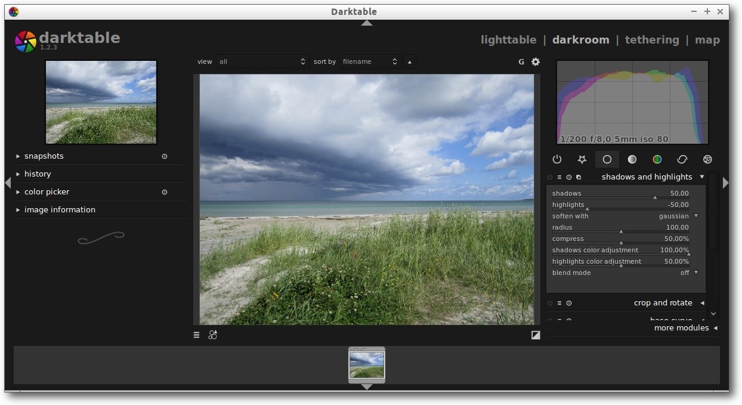Toggle over/under exposure indicator icon
This screenshot has width=742, height=405.
pyautogui.click(x=536, y=335)
